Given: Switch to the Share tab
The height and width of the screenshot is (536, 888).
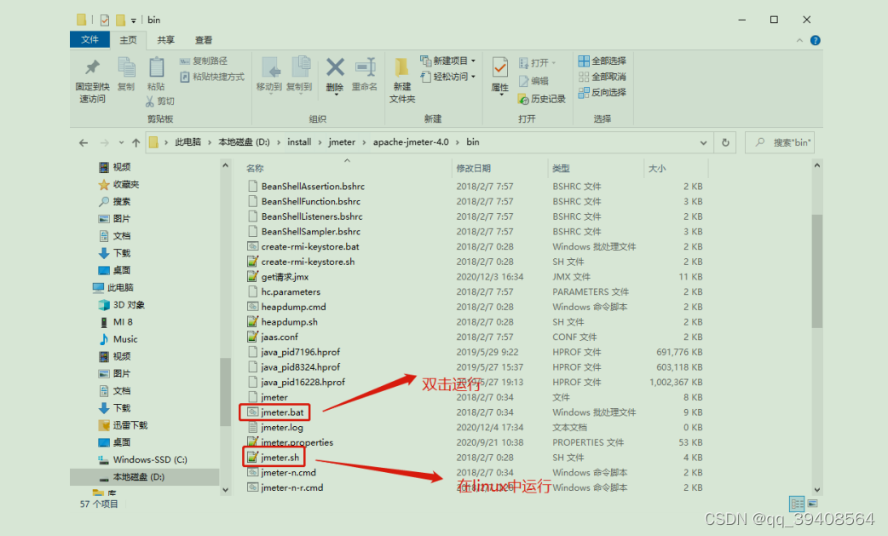Looking at the screenshot, I should coord(166,39).
